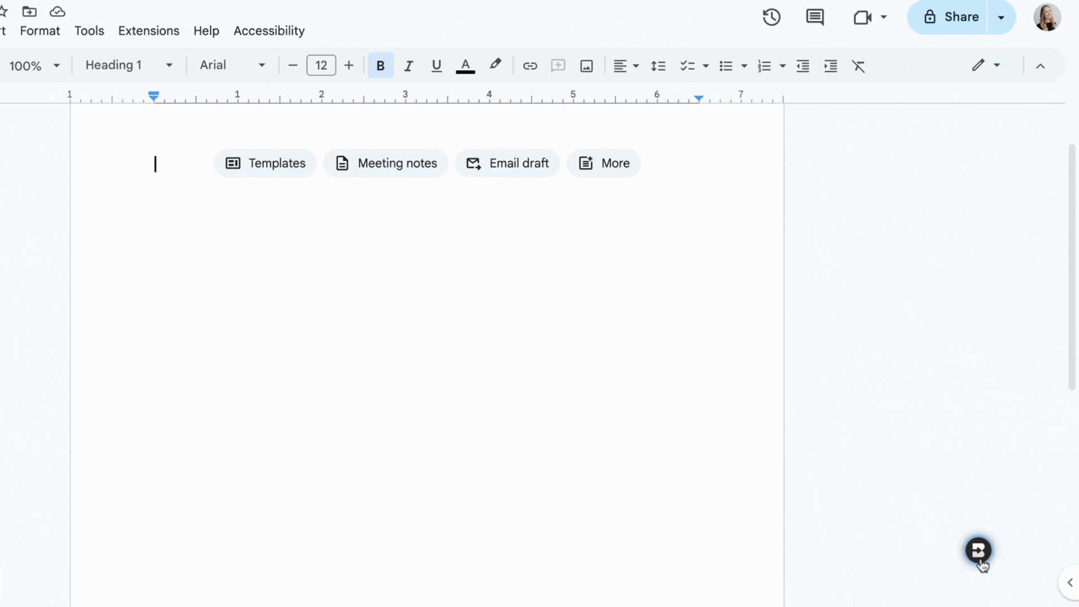1079x607 pixels.
Task: Click the font size input field
Action: pyautogui.click(x=321, y=65)
